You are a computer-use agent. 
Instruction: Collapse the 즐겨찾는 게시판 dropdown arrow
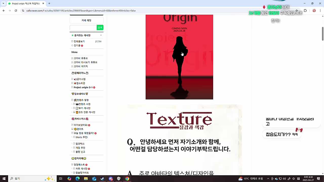click(x=101, y=35)
